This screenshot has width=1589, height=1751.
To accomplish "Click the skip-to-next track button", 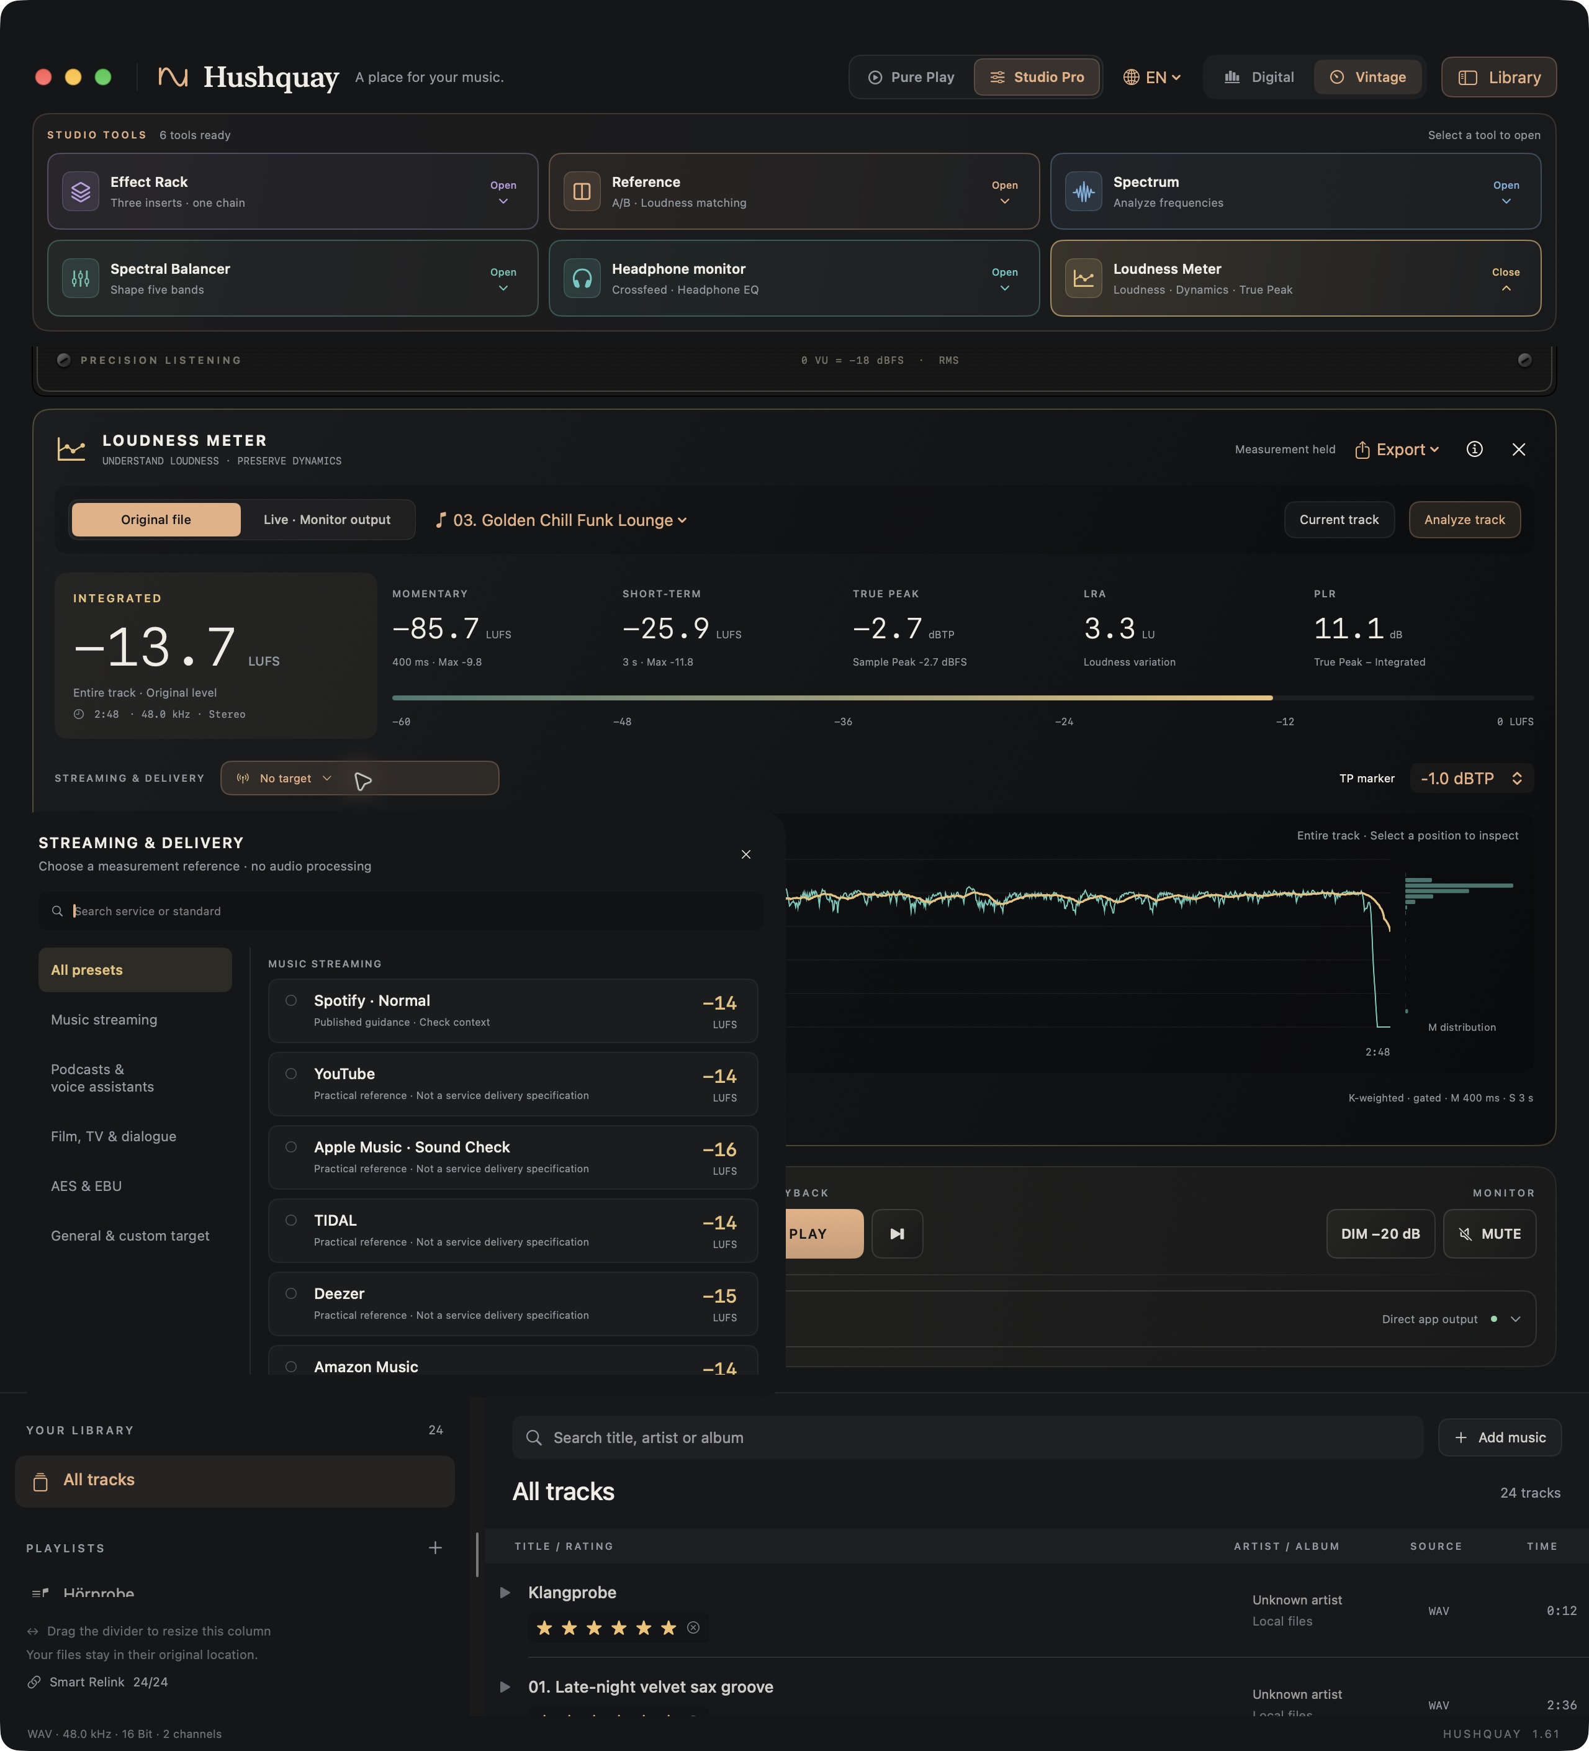I will (x=897, y=1233).
